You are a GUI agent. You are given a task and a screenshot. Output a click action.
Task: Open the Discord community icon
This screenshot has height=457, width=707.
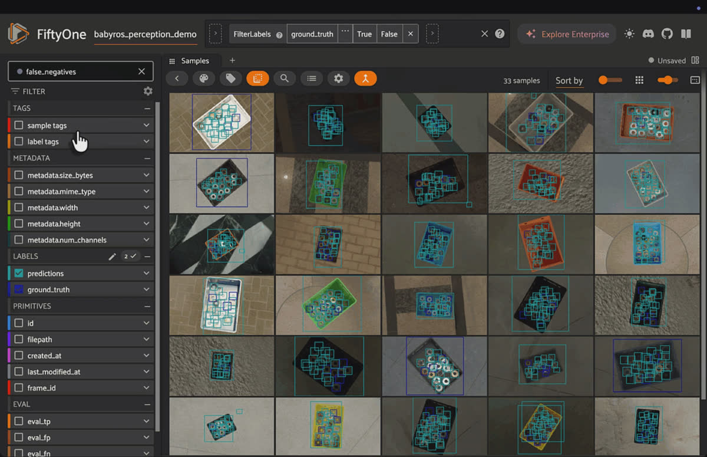pos(648,34)
